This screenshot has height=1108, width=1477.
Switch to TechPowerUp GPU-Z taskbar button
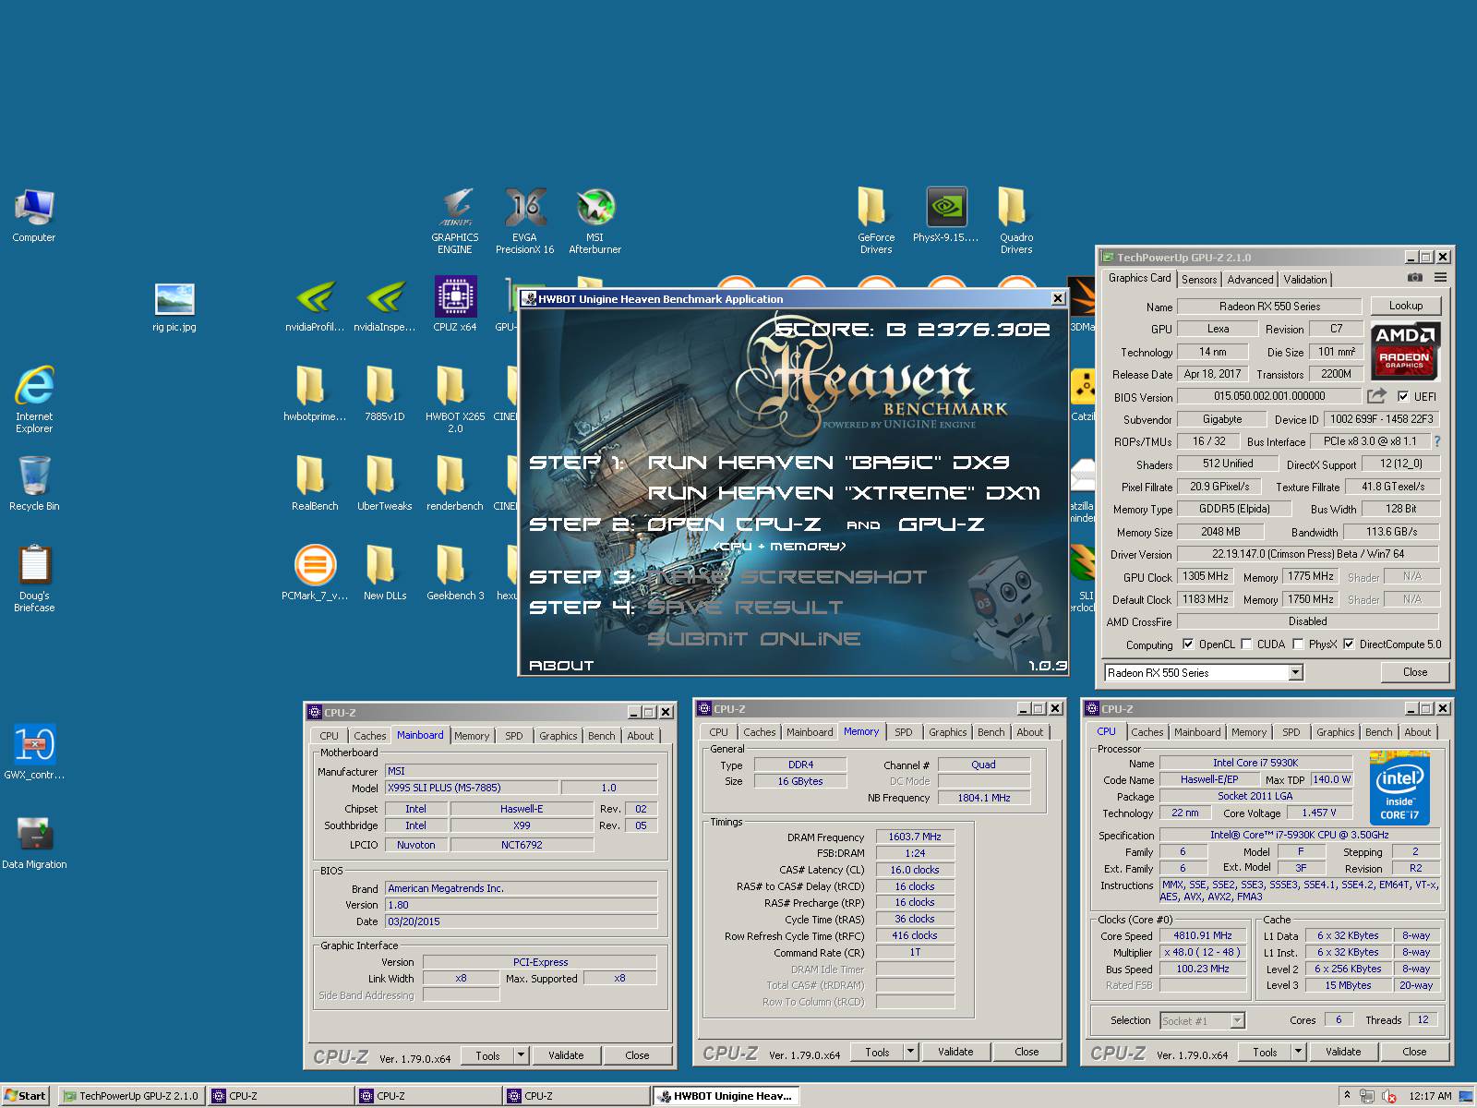click(131, 1096)
